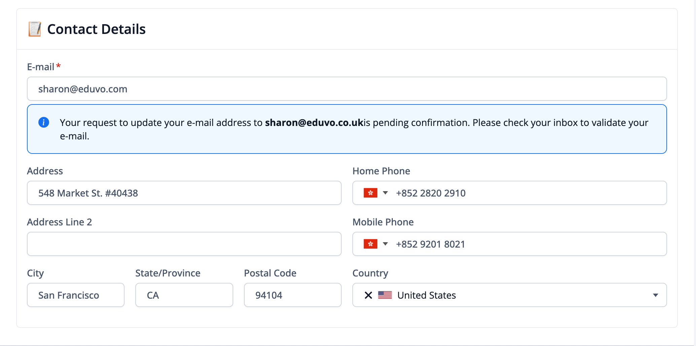Open Home Phone country code dropdown arrow
The height and width of the screenshot is (346, 696).
pos(385,193)
